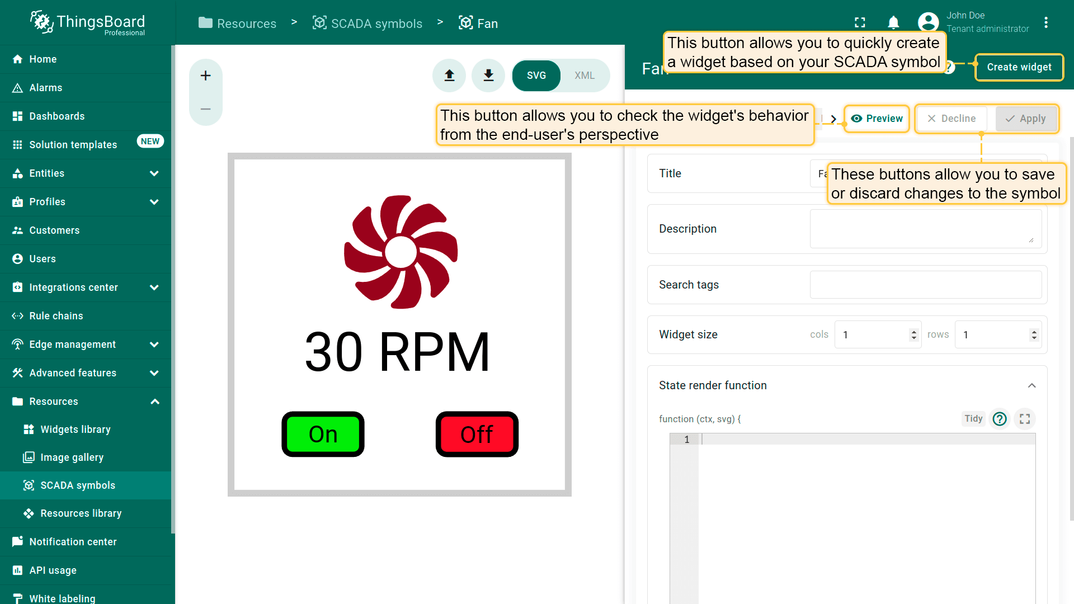Screen dimensions: 1074x604
Task: Click the Preview eye button
Action: click(x=877, y=119)
